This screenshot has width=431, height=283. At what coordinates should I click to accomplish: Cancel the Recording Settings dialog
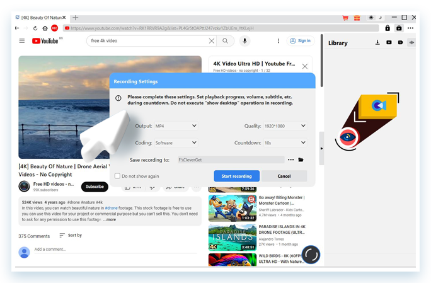pos(284,176)
